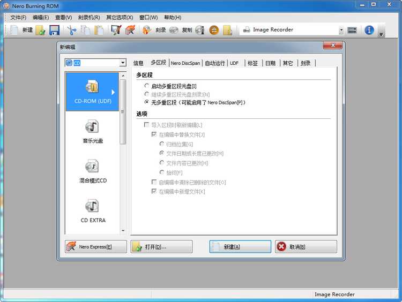
Task: Open the 其它选项(X) menu
Action: [x=120, y=18]
